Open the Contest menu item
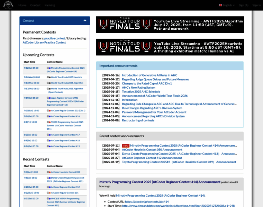The height and width of the screenshot is (207, 263). pyautogui.click(x=35, y=5)
